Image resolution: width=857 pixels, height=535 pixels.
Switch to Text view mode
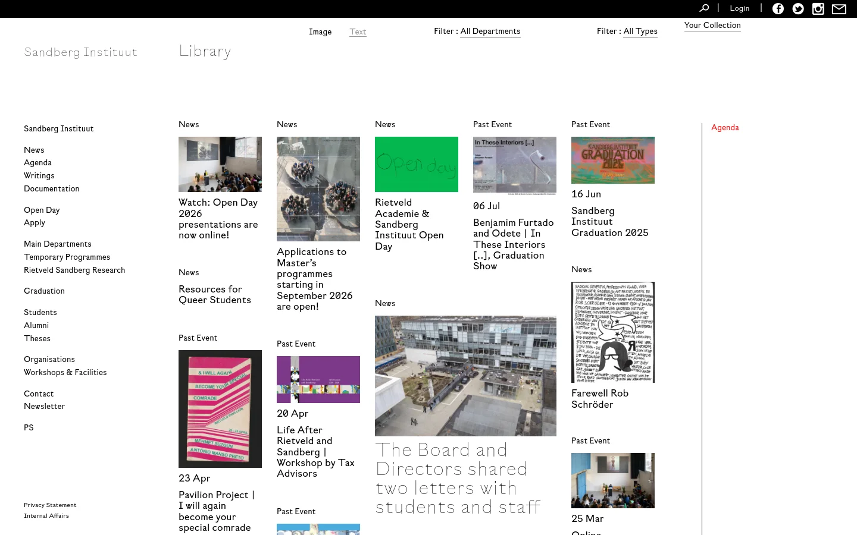[358, 32]
